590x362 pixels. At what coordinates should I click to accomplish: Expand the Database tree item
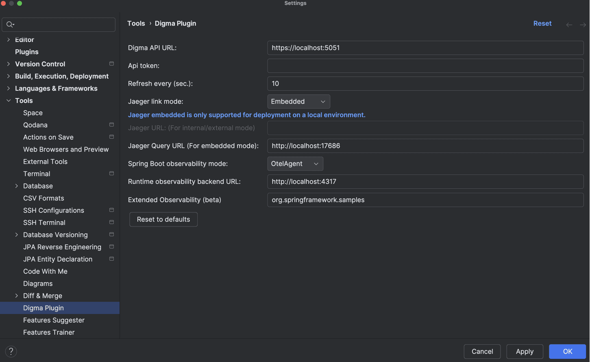16,186
